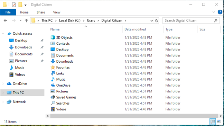
Task: Switch to Large icons view in status bar
Action: coord(219,122)
